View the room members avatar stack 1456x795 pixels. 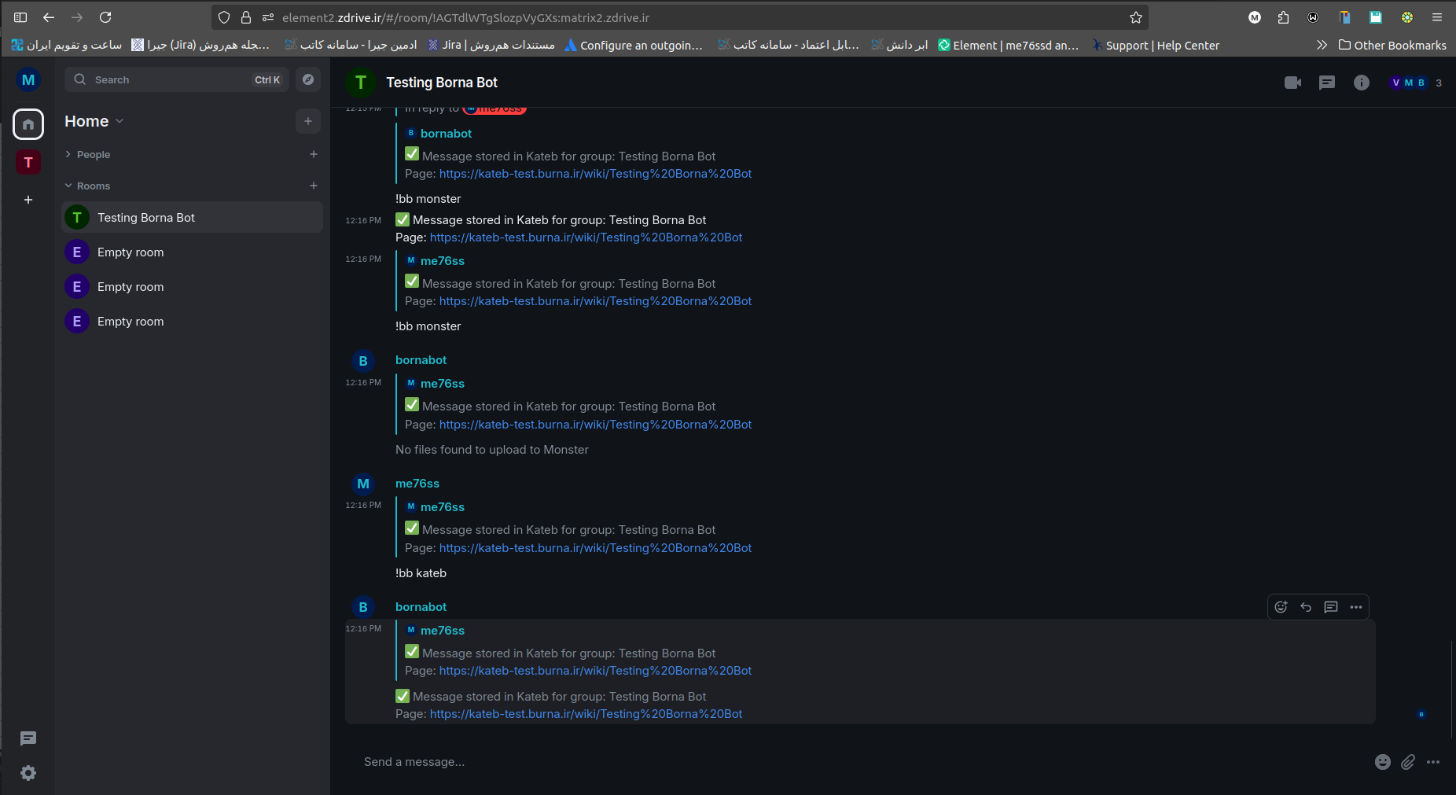(x=1408, y=83)
